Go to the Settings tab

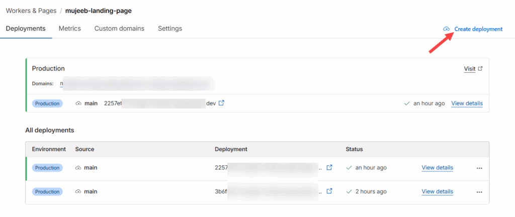170,29
